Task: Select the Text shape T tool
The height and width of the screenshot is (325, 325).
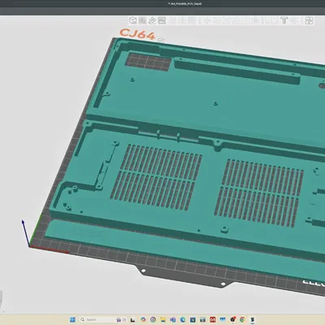Action: pyautogui.click(x=284, y=20)
